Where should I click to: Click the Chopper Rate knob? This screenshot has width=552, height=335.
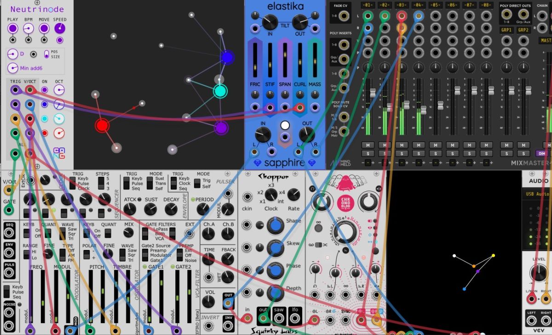click(293, 195)
